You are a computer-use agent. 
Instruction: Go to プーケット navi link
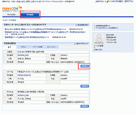(x=47, y=2)
